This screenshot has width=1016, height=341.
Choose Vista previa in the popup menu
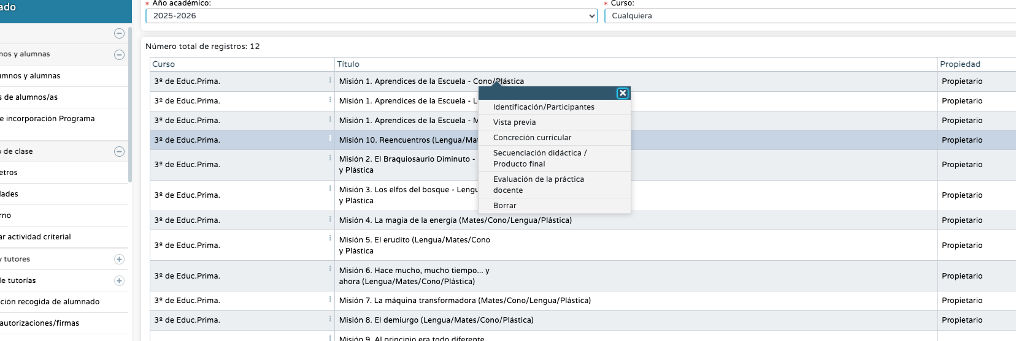click(514, 122)
